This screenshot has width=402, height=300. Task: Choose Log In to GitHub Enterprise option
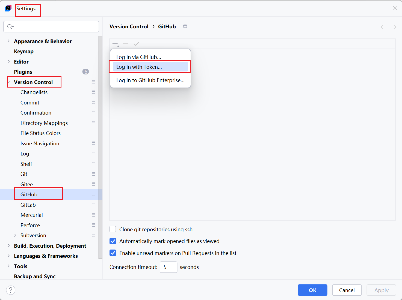[150, 80]
